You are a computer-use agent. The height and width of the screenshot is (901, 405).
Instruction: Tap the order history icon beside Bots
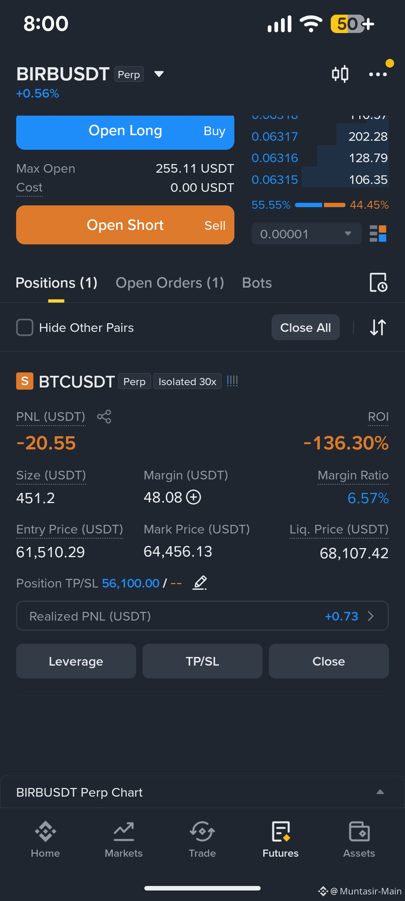click(378, 282)
